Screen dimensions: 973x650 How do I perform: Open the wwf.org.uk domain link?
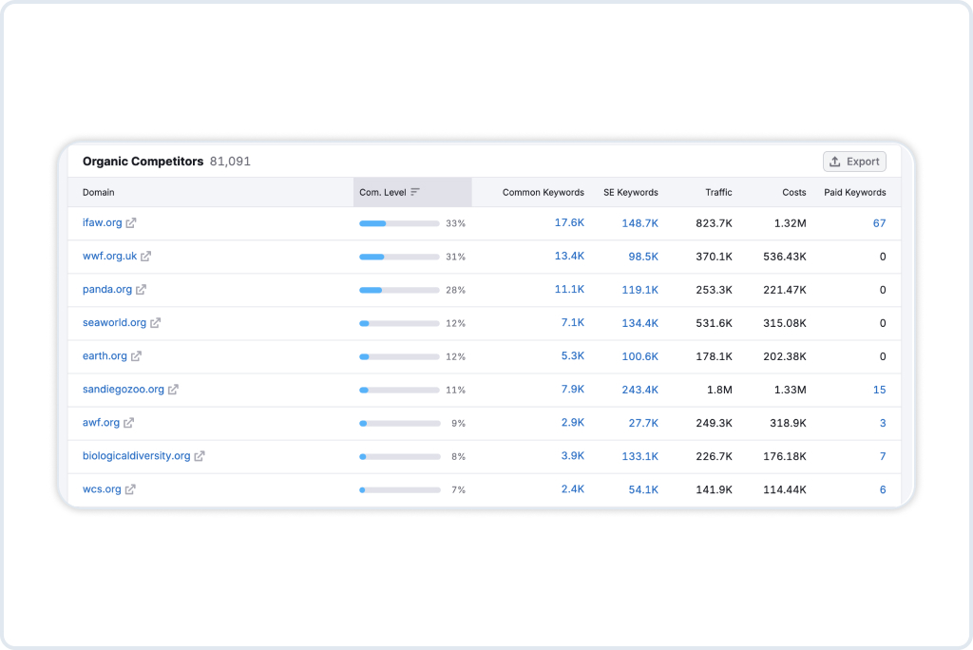[109, 256]
